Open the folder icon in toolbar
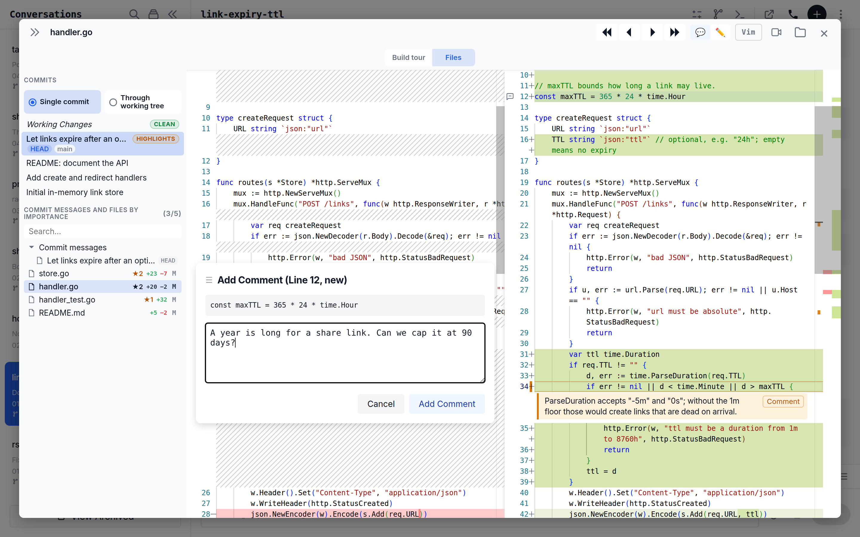 click(x=800, y=32)
